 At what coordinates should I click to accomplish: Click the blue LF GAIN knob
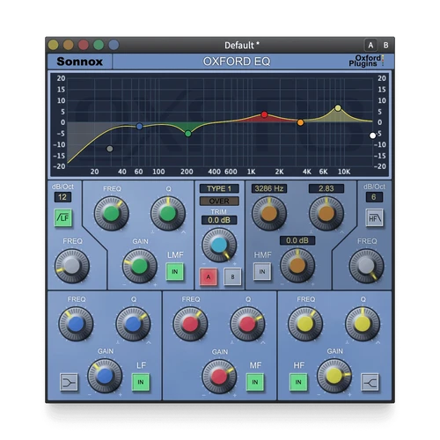point(105,376)
